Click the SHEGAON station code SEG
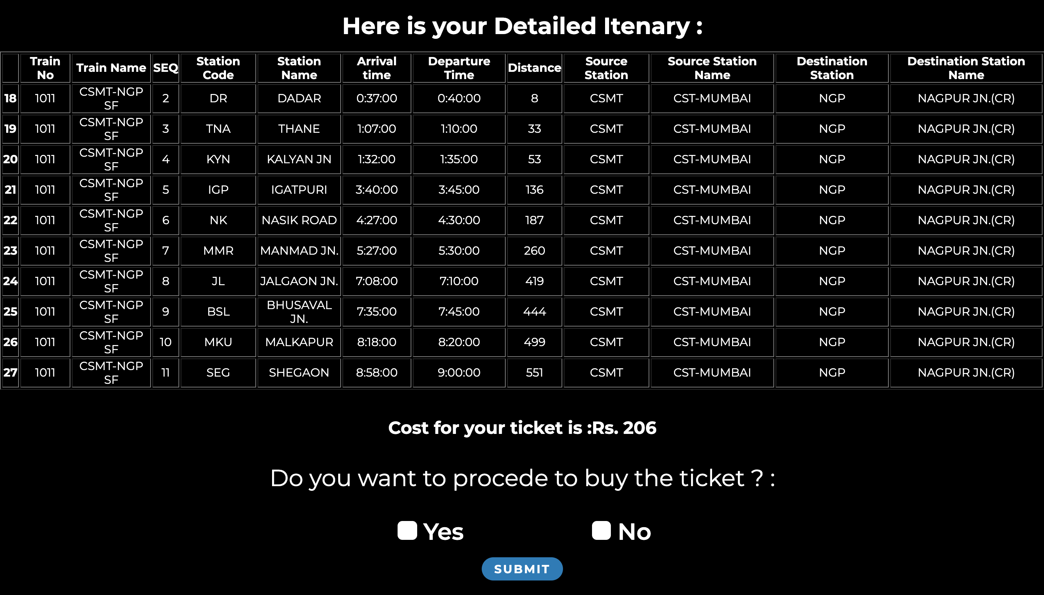 [218, 372]
